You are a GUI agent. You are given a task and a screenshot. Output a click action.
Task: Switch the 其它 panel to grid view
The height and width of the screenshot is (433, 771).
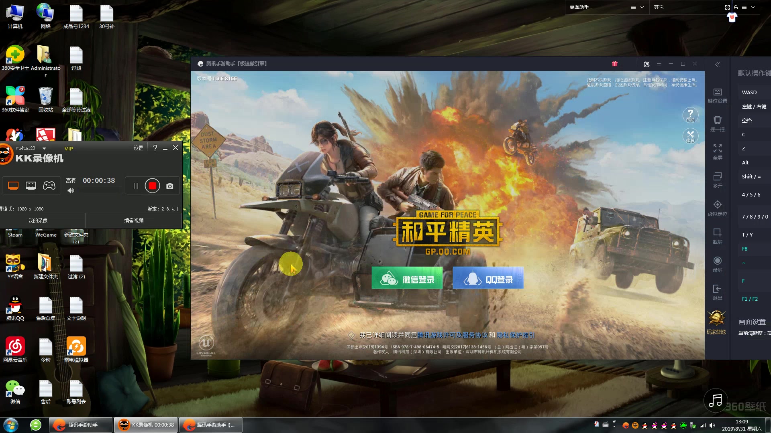click(x=727, y=7)
